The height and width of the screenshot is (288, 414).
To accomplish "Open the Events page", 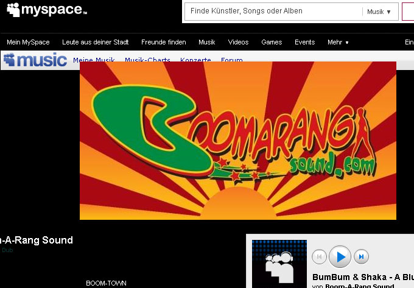I will tap(304, 42).
